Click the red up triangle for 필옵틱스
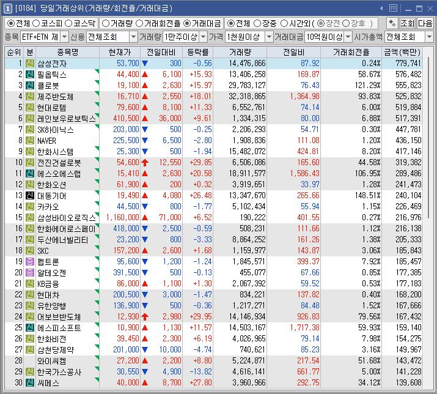This screenshot has height=394, width=437. coord(145,74)
